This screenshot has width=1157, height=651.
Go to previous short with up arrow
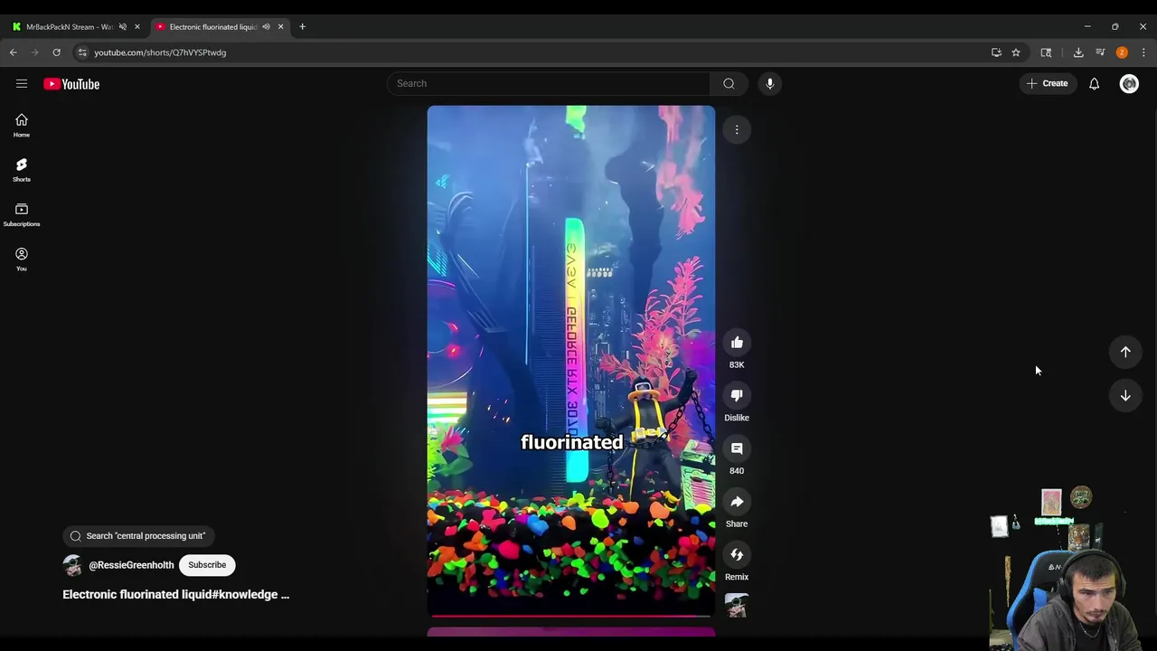[x=1125, y=352]
